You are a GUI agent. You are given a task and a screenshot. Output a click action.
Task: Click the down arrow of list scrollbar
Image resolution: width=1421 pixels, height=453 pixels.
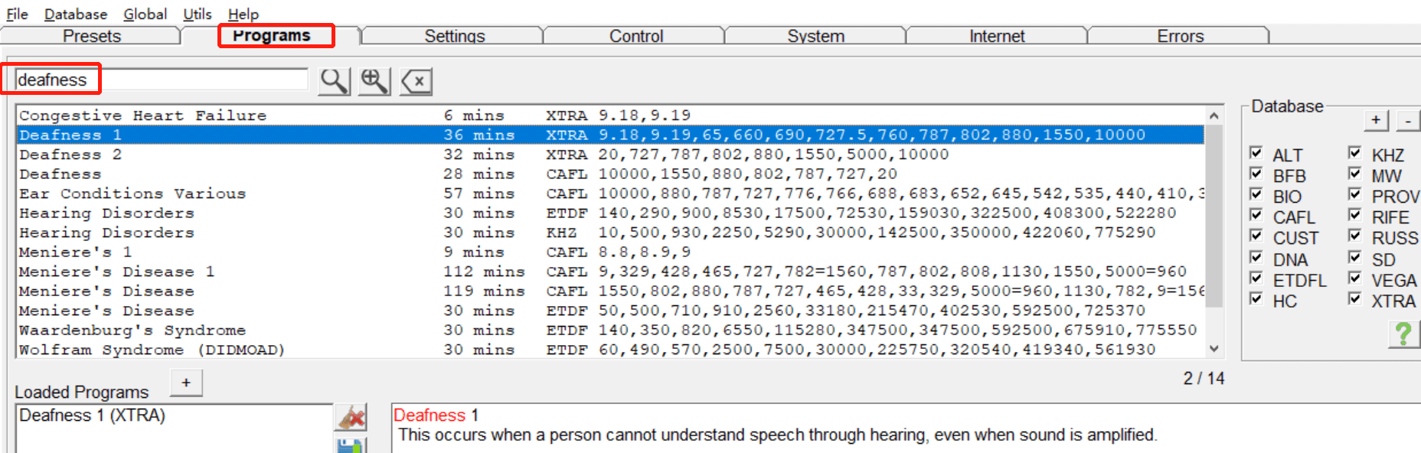pos(1214,349)
